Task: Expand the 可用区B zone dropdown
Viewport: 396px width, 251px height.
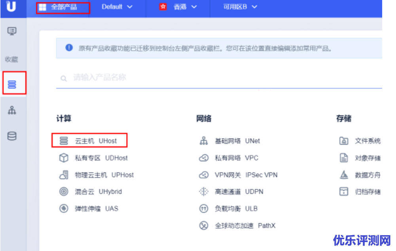Action: [x=240, y=7]
